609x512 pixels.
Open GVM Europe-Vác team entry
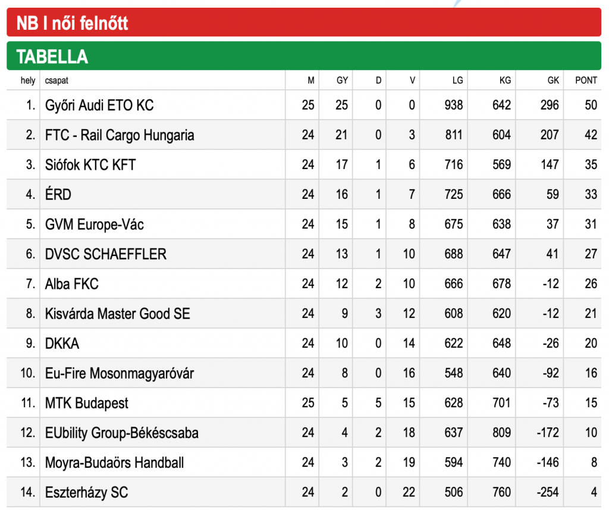95,224
